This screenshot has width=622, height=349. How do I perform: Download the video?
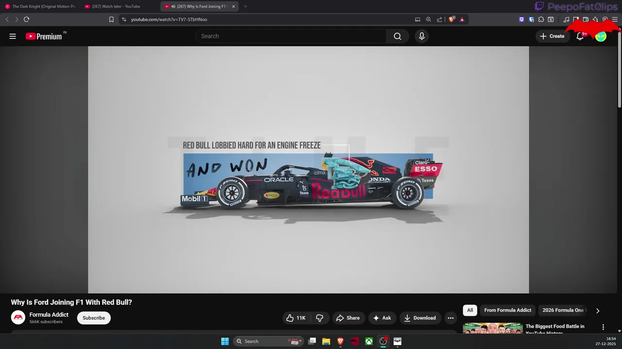(420, 318)
